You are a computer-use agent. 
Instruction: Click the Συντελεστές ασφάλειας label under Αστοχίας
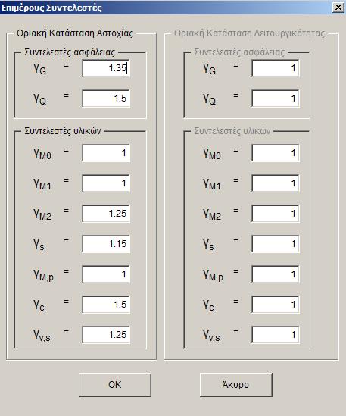coord(70,52)
